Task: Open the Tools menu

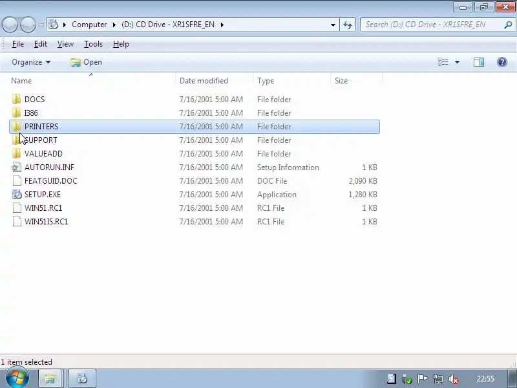Action: (93, 44)
